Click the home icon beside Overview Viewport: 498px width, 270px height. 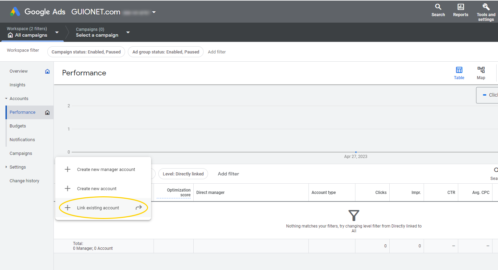coord(47,71)
